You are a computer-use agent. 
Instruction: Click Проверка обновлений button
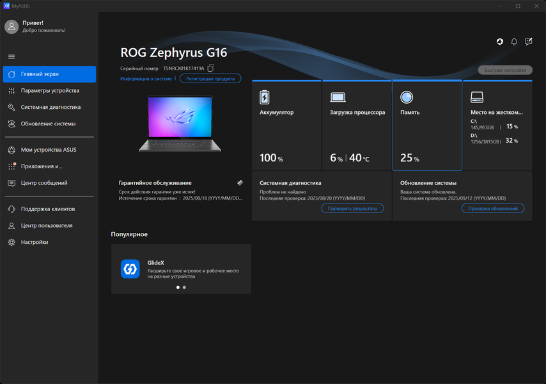[493, 209]
